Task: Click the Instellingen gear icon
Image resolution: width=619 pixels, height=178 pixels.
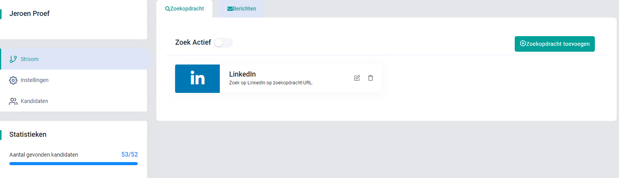Action: click(13, 80)
